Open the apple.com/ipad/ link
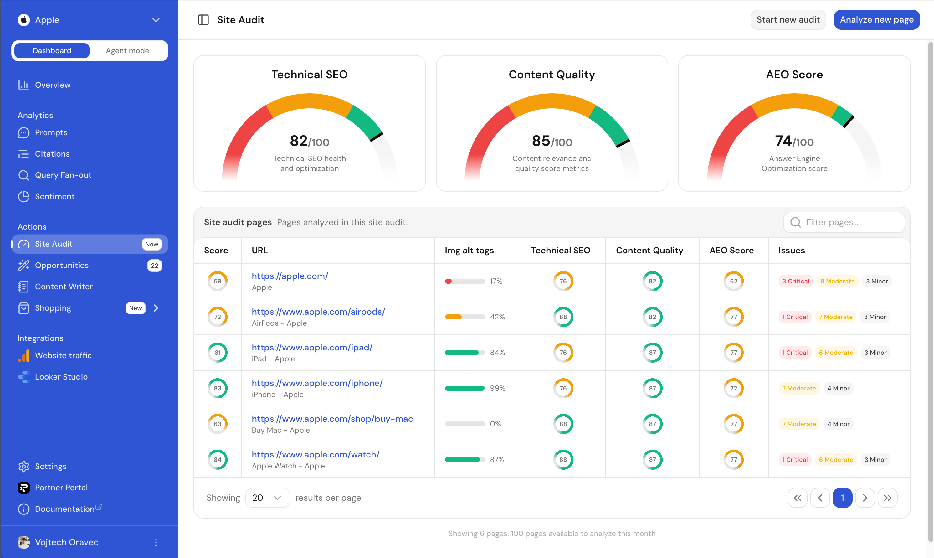This screenshot has width=934, height=558. (x=312, y=348)
